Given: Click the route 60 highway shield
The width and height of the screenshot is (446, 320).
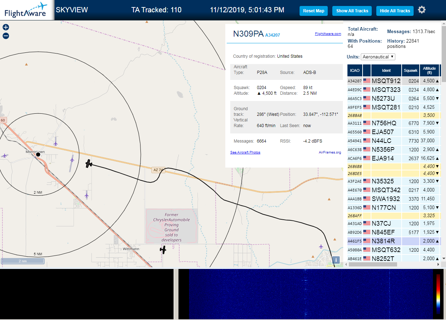Looking at the screenshot, I should (x=3, y=120).
